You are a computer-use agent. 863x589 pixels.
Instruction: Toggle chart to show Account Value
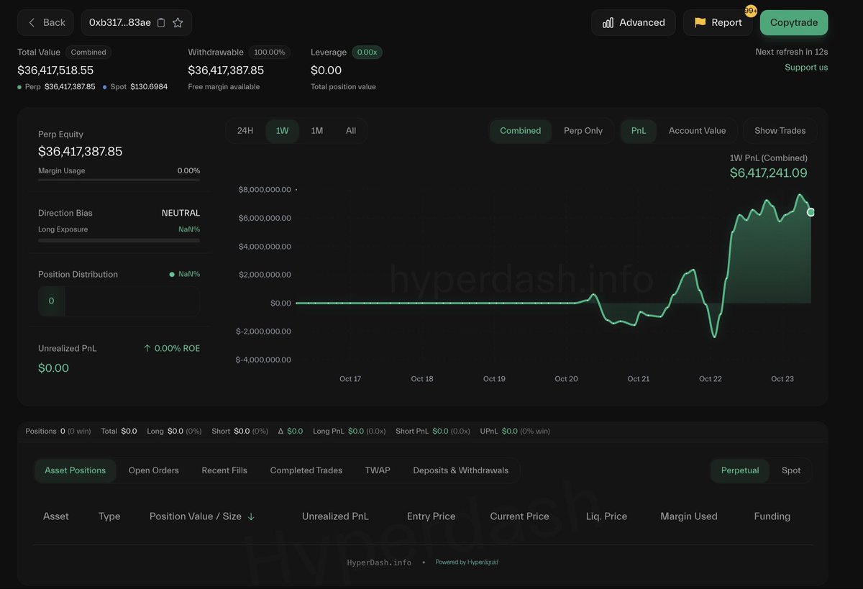tap(697, 131)
